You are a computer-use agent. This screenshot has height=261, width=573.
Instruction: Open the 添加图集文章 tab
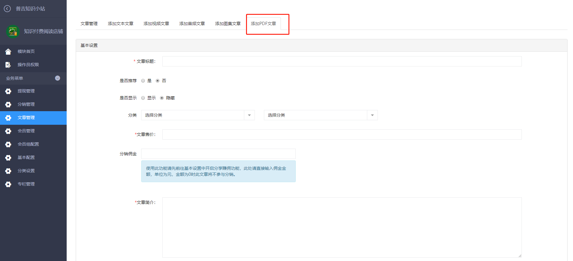tap(228, 24)
